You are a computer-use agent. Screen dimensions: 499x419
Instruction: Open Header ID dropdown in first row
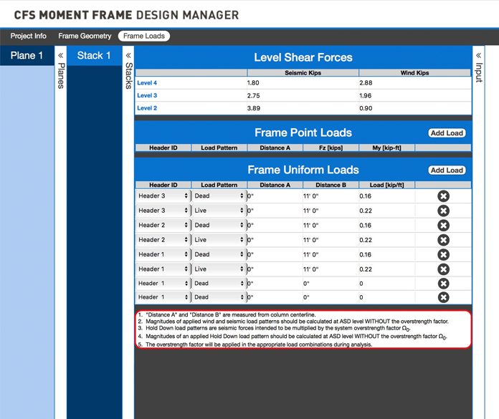point(163,196)
